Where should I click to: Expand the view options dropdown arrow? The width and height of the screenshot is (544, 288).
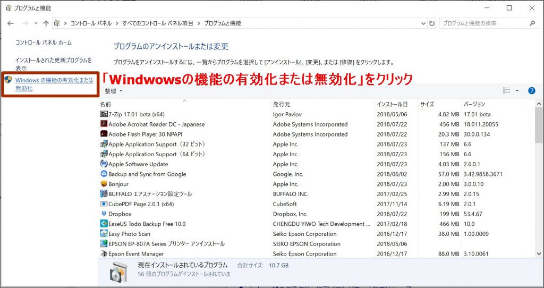tap(517, 91)
